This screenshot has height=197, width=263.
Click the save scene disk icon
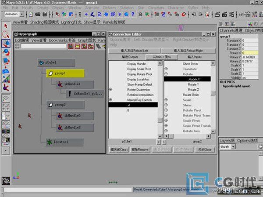[x=45, y=15]
